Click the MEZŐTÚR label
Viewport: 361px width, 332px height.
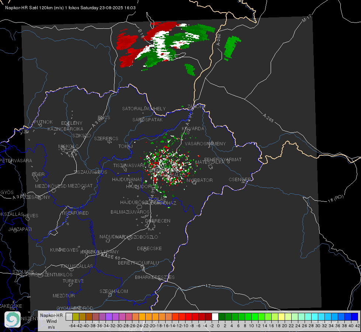click(x=64, y=295)
